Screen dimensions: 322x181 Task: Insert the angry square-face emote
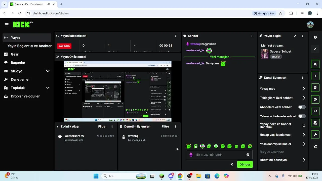click(195, 146)
